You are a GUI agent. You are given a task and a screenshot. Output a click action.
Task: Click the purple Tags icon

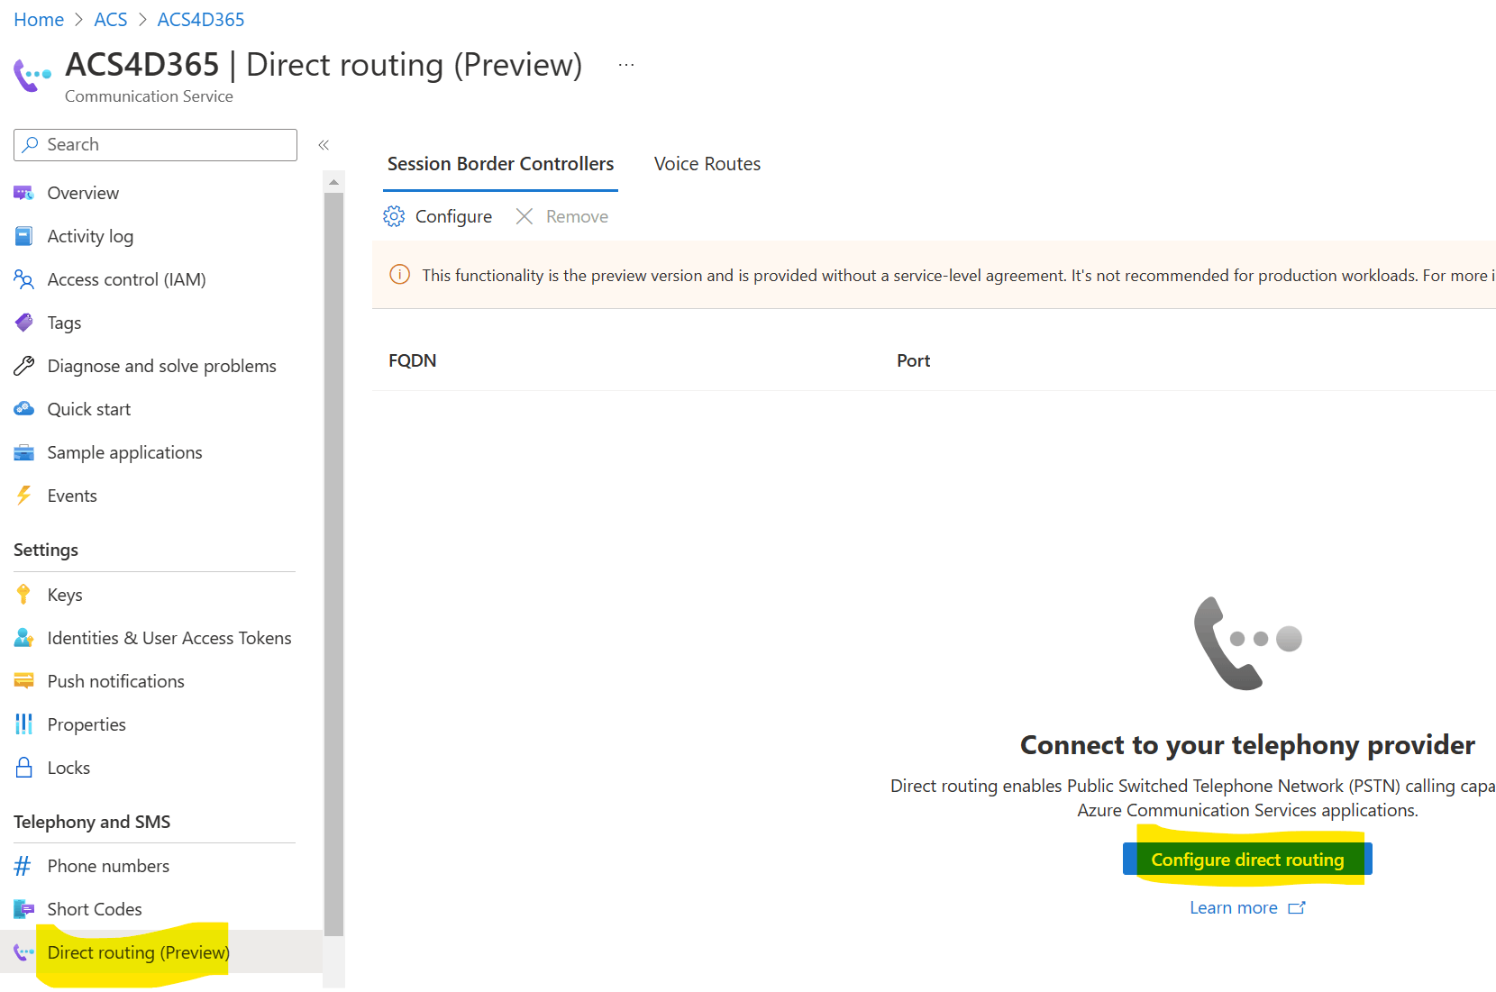tap(23, 323)
